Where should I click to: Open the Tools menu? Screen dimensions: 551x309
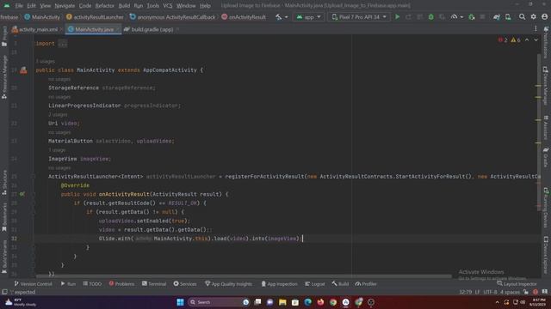pyautogui.click(x=153, y=6)
